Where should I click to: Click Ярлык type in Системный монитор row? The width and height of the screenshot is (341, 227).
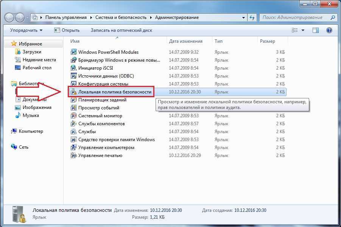221,116
